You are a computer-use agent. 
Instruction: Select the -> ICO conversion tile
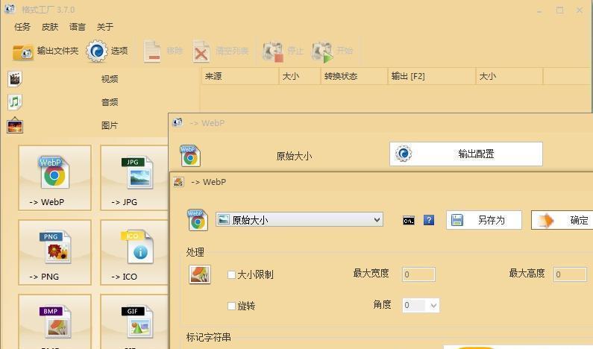tap(134, 252)
